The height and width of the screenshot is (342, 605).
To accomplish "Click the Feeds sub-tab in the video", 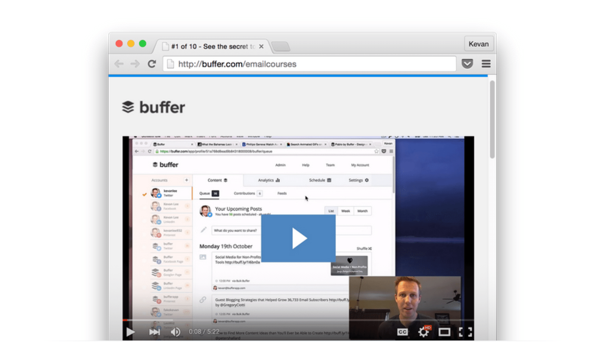I will [282, 193].
